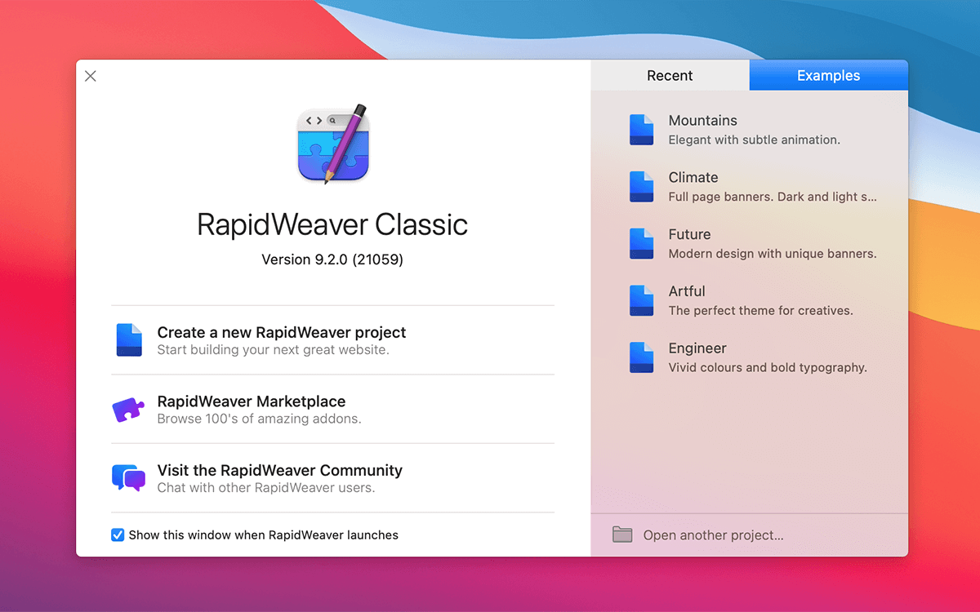
Task: Click 'The perfect theme for creatives.' text
Action: [760, 311]
